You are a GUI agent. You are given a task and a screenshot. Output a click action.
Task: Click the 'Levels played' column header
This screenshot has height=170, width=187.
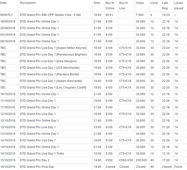coord(179,6)
